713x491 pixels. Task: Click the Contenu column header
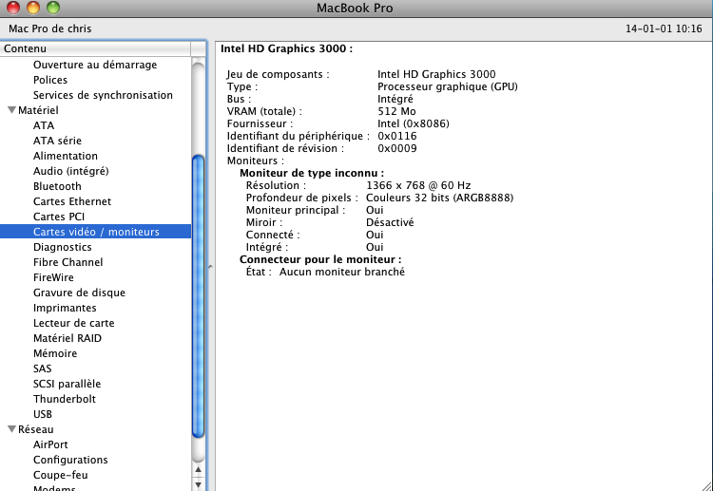[x=95, y=48]
